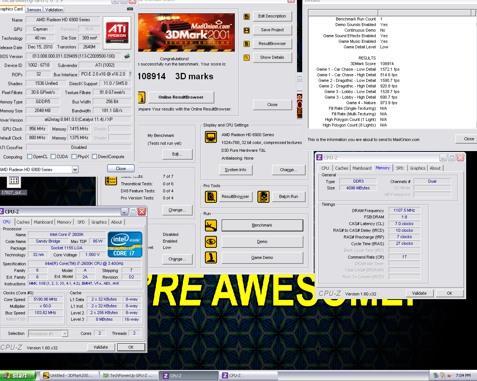
Task: Click the System Info button
Action: point(236,170)
